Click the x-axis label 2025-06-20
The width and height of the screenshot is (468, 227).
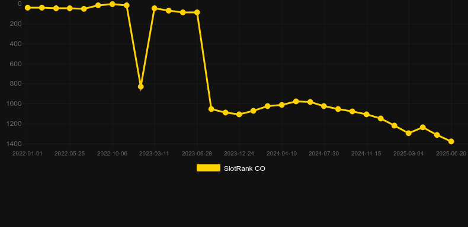[x=451, y=154]
